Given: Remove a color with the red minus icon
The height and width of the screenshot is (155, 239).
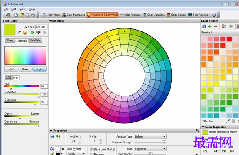Looking at the screenshot, I should pyautogui.click(x=215, y=26).
